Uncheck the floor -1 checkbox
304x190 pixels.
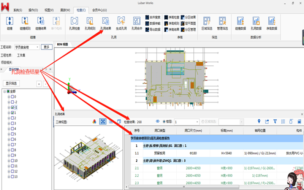click(x=13, y=108)
